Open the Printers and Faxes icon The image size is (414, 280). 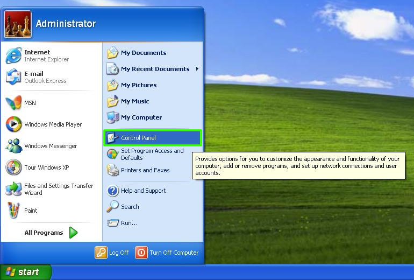tap(112, 170)
